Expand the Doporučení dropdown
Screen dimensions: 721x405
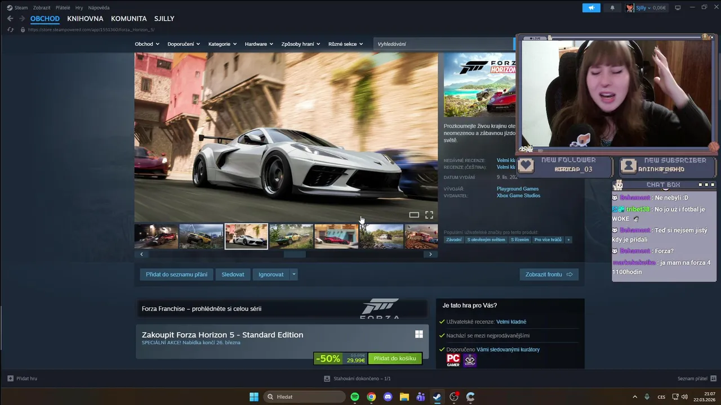click(x=184, y=44)
